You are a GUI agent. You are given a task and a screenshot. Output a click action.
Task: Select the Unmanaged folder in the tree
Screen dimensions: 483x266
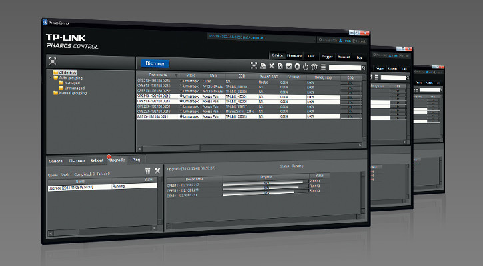point(71,88)
